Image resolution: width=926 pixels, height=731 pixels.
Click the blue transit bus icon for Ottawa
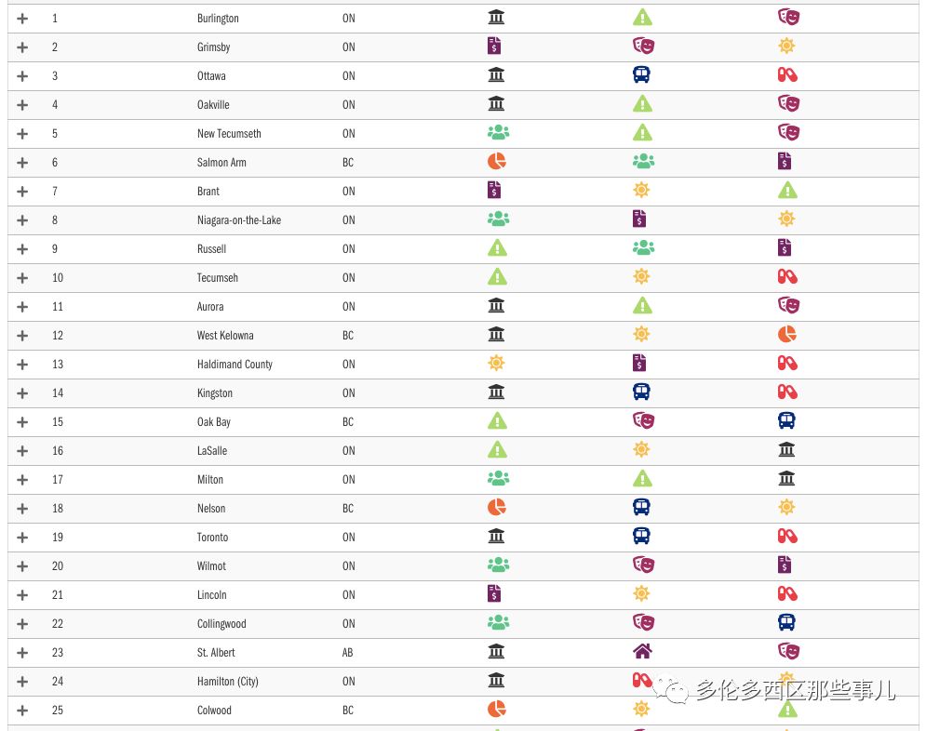click(641, 74)
